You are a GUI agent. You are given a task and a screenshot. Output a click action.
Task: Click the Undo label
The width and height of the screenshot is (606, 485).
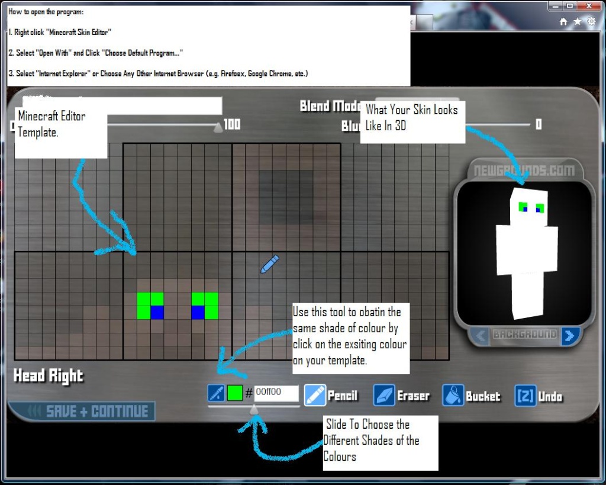click(550, 397)
